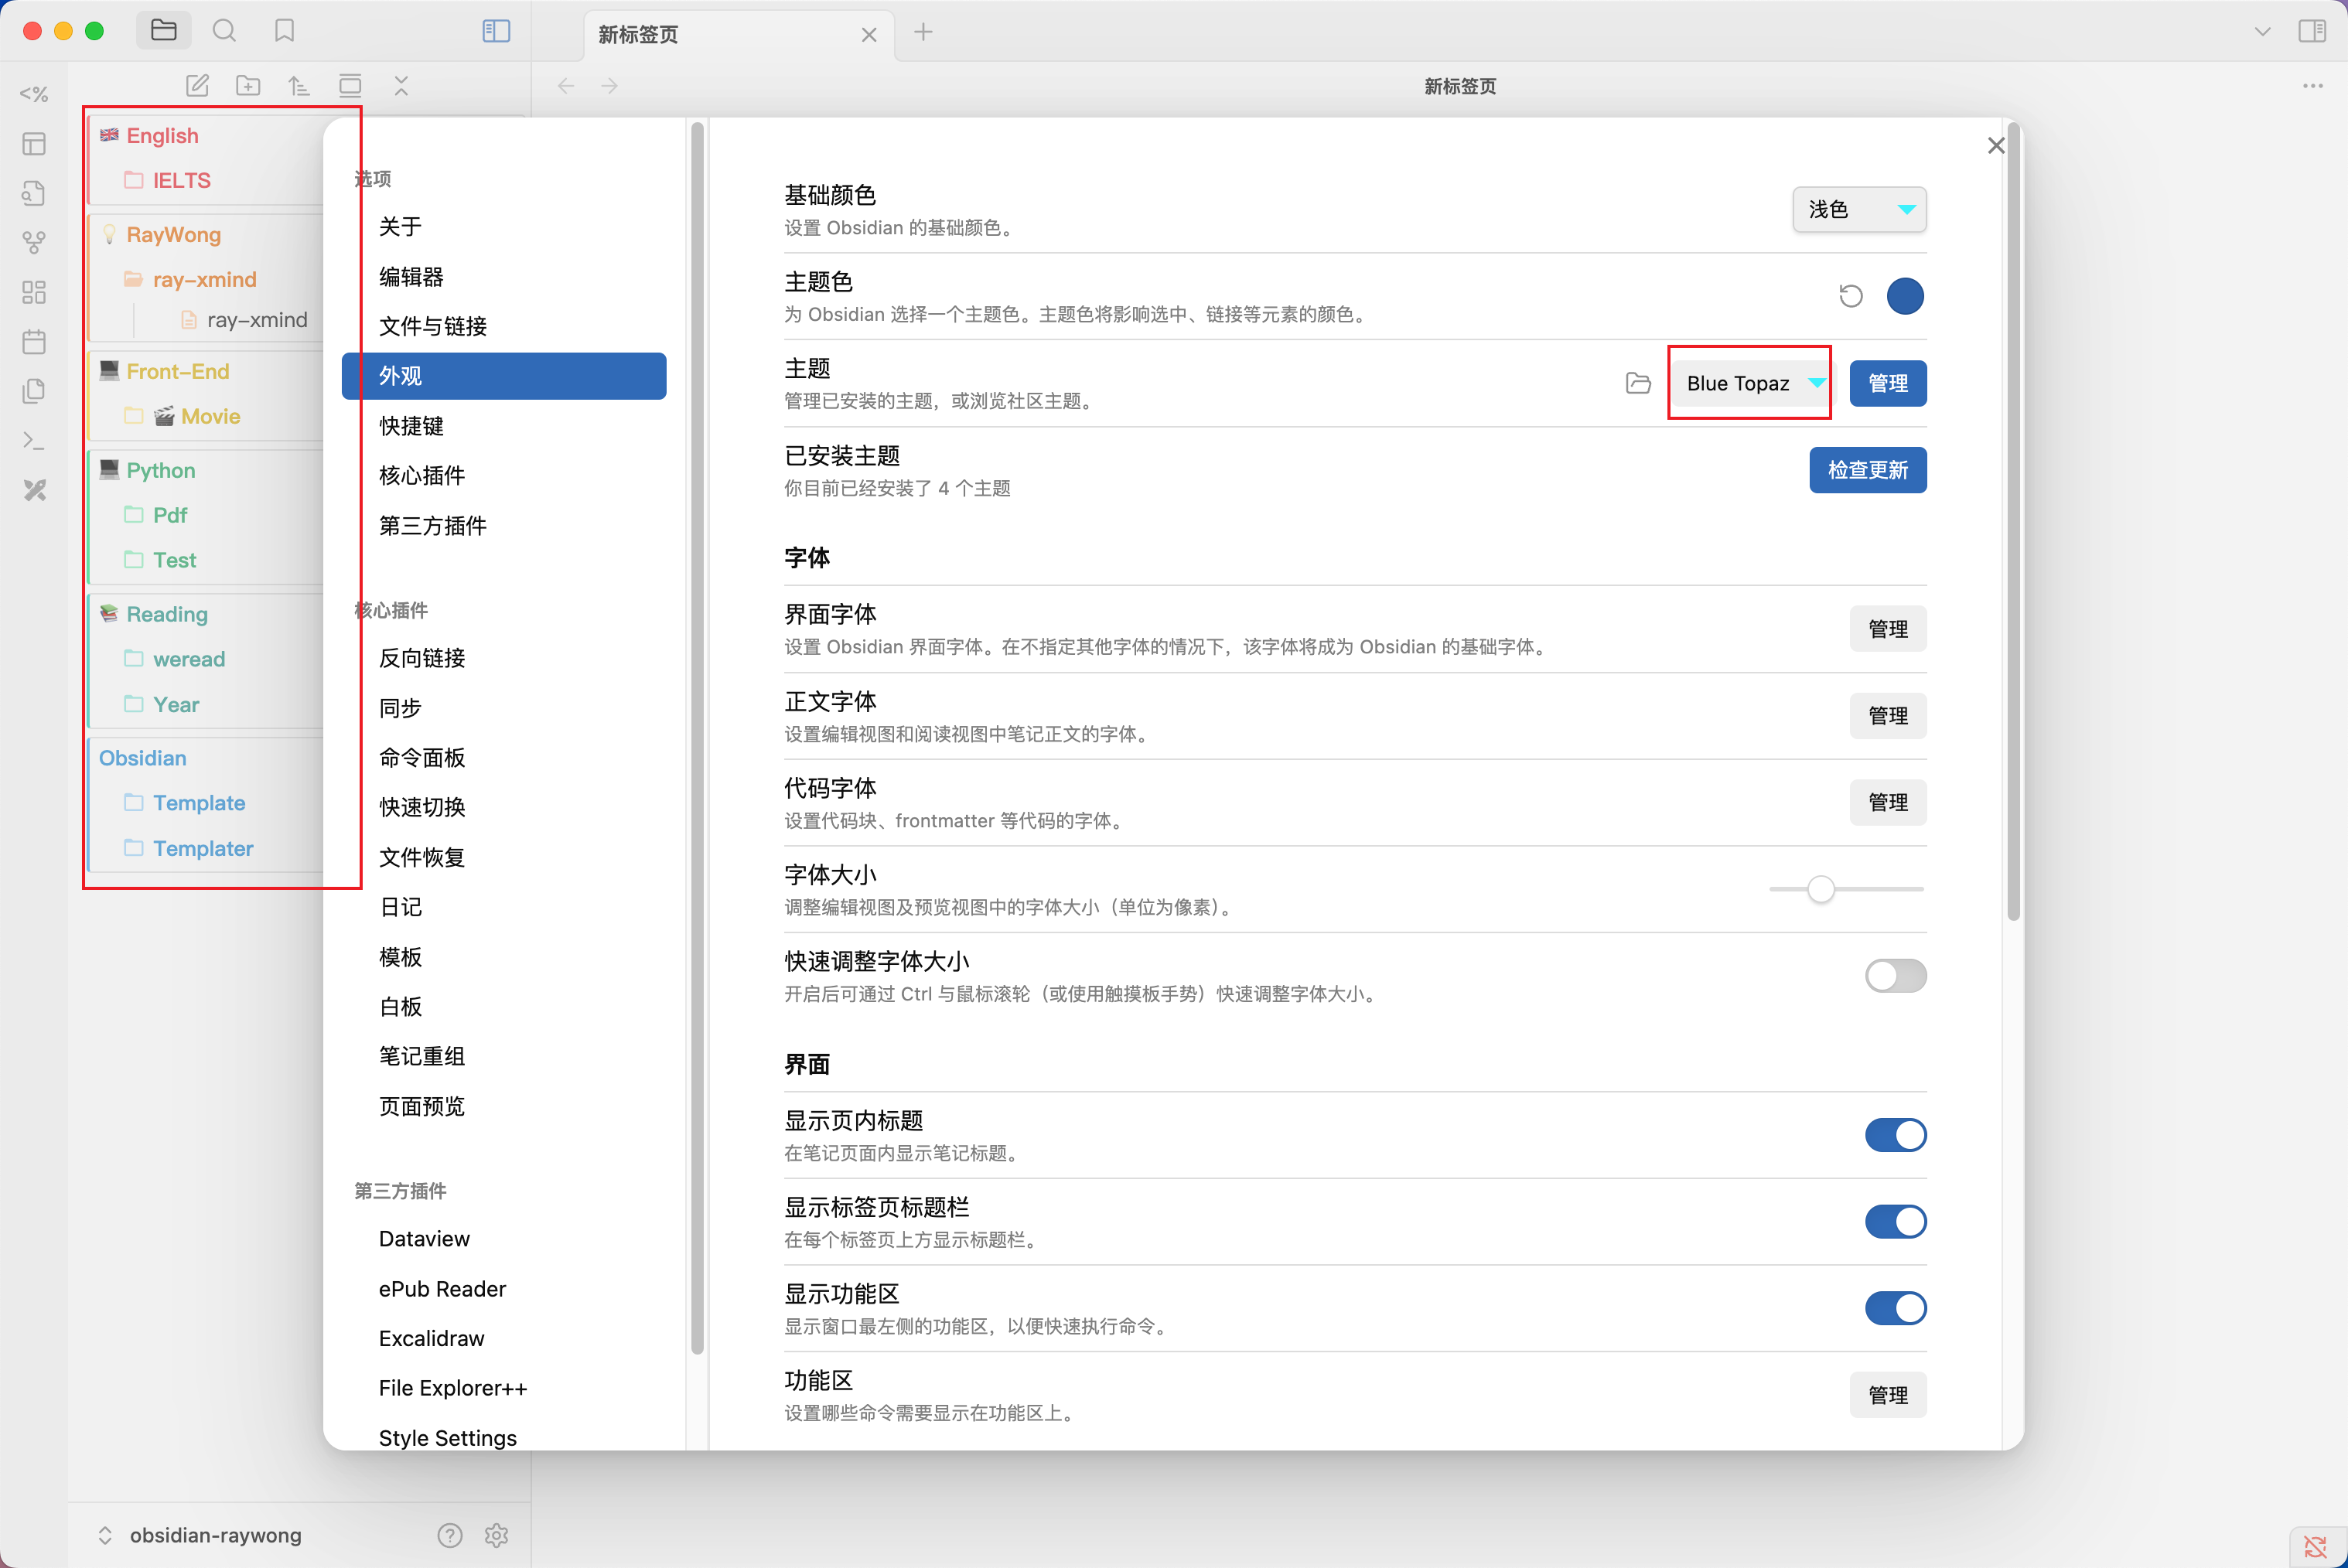Click the copy/templates ribbon icon
Image resolution: width=2348 pixels, height=1568 pixels.
pyautogui.click(x=34, y=391)
